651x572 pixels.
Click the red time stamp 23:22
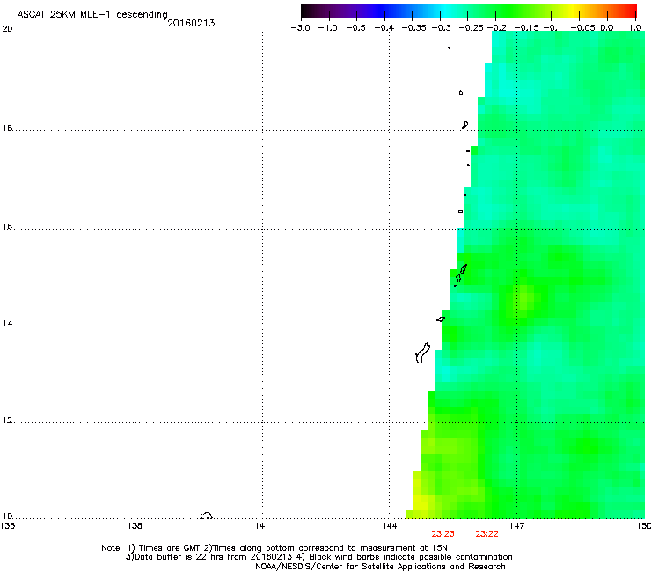486,534
